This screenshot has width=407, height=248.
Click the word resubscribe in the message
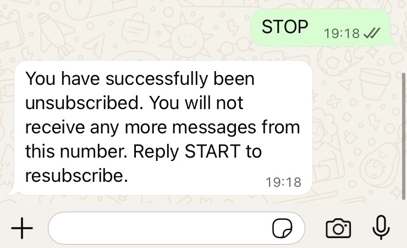pyautogui.click(x=76, y=175)
